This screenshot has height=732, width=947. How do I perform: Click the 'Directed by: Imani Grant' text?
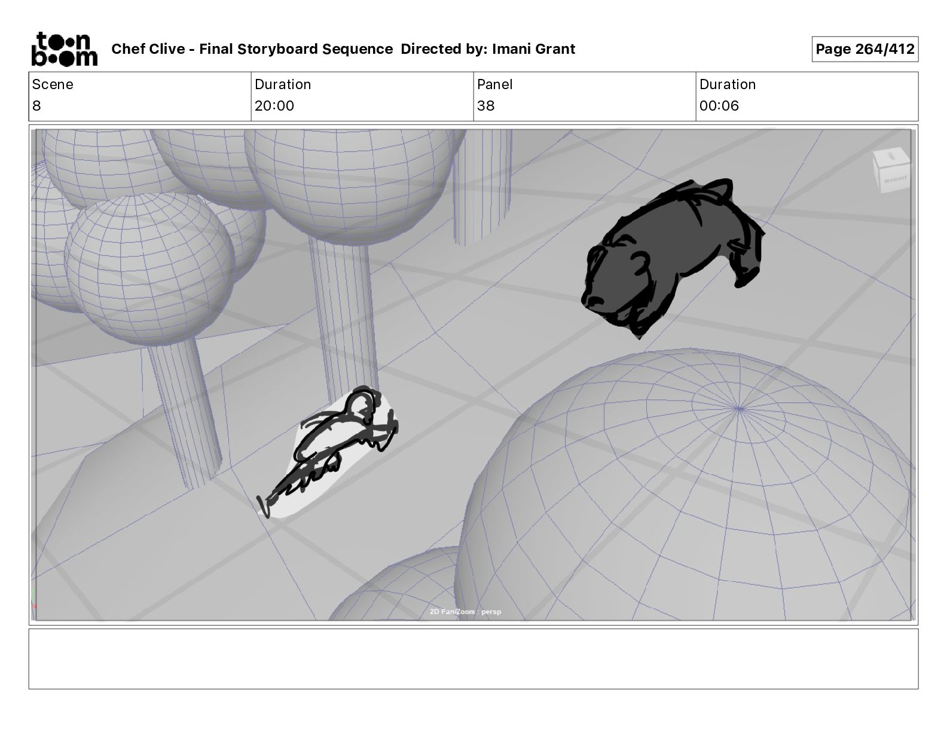click(488, 49)
